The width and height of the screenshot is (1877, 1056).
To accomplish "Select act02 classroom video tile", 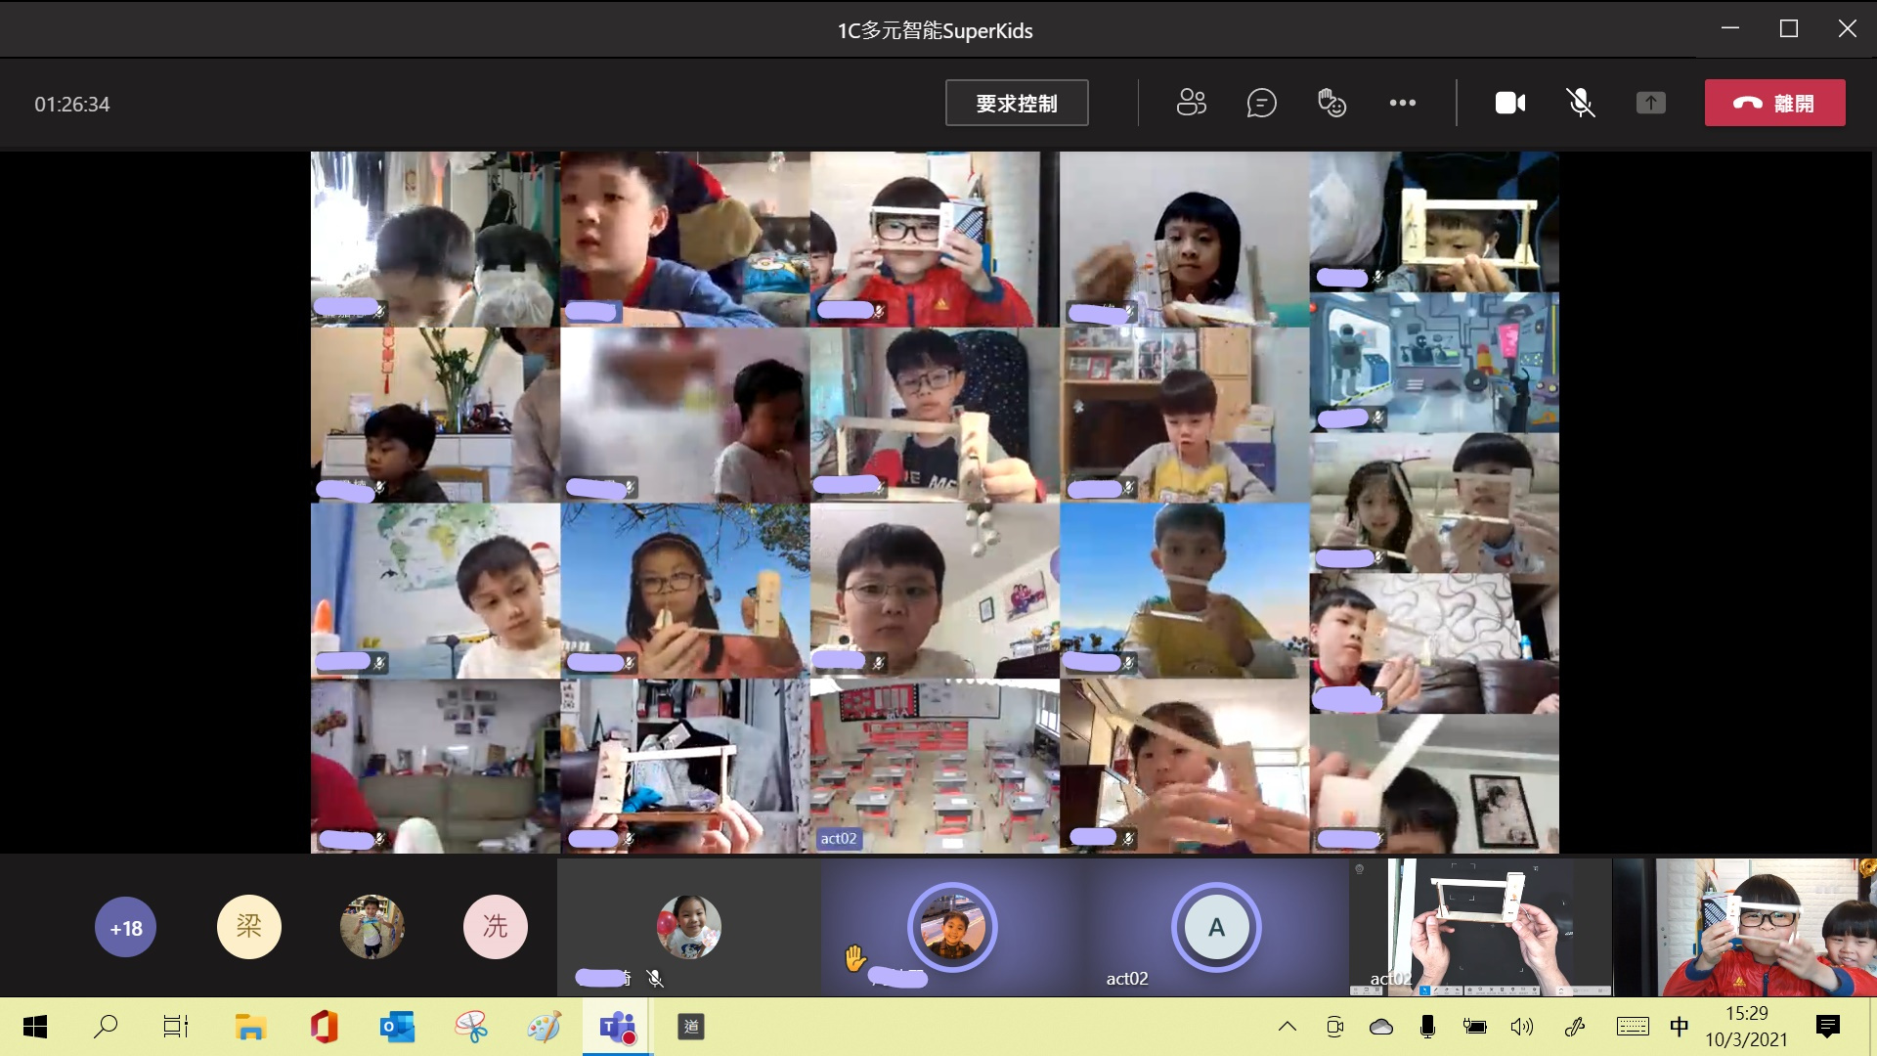I will tap(934, 766).
